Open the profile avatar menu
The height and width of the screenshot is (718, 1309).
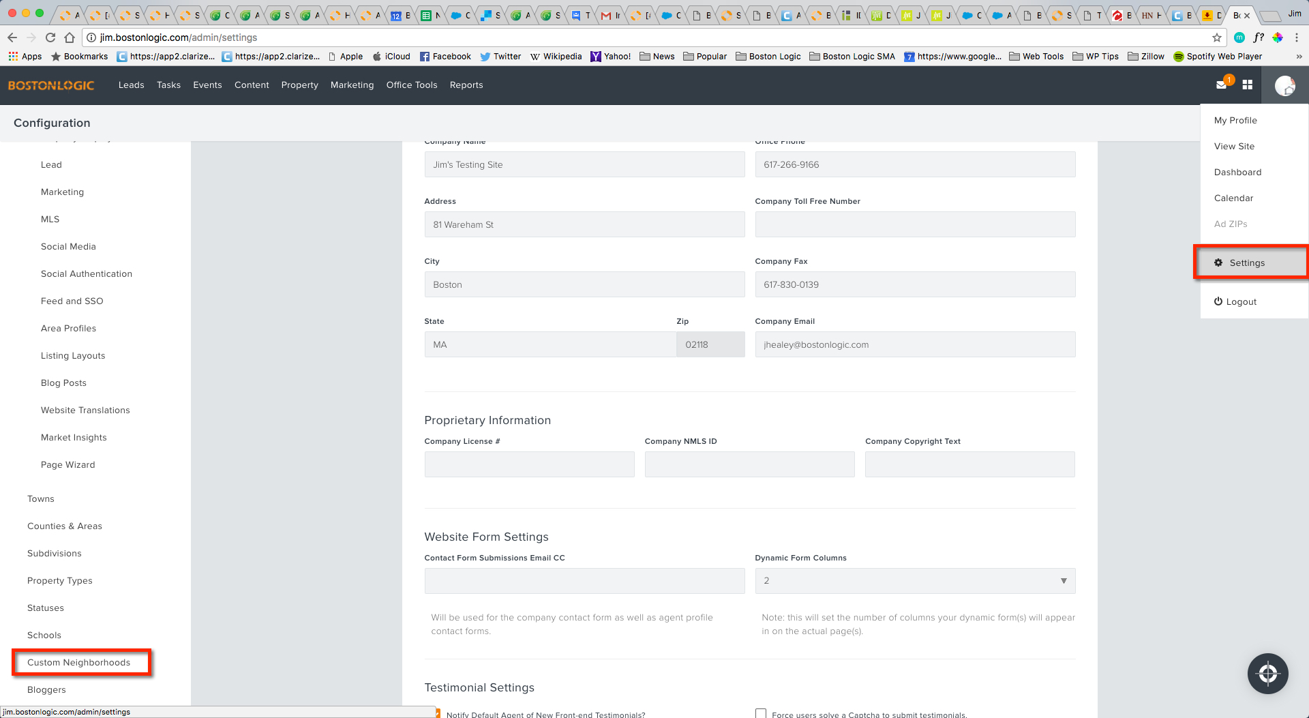click(1284, 85)
